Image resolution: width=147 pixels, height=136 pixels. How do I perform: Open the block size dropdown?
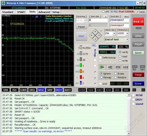114,33
